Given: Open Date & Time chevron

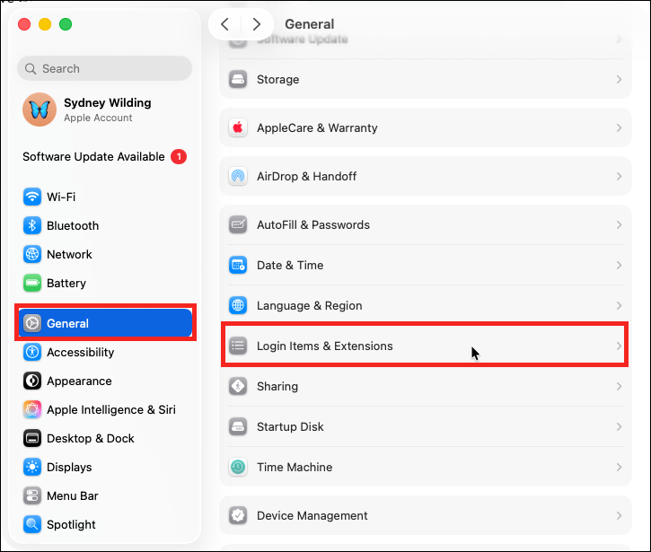Looking at the screenshot, I should coord(619,265).
